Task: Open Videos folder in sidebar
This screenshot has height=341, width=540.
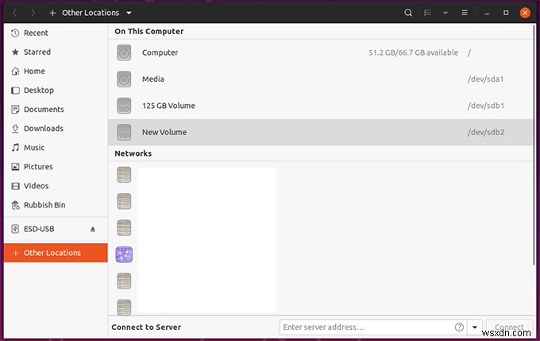Action: pyautogui.click(x=56, y=186)
